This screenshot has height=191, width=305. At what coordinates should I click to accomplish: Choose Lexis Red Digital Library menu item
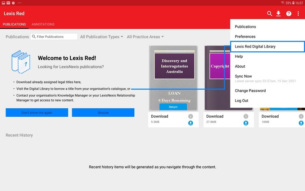coord(267,46)
